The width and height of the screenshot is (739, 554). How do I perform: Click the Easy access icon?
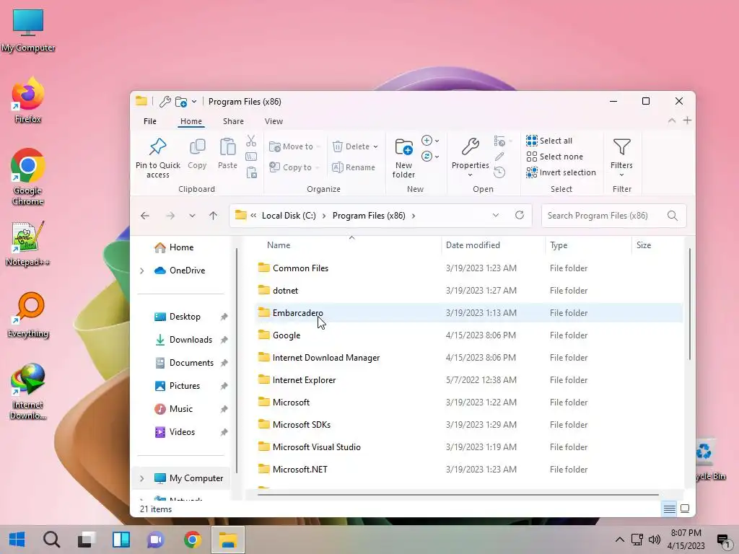427,157
